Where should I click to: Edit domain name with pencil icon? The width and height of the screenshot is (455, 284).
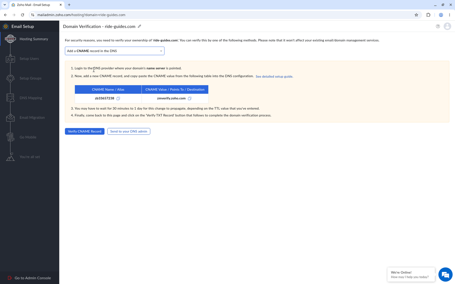click(139, 26)
